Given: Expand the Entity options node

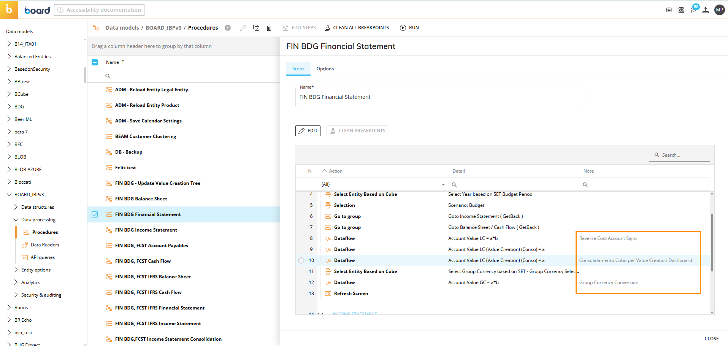Looking at the screenshot, I should point(16,270).
